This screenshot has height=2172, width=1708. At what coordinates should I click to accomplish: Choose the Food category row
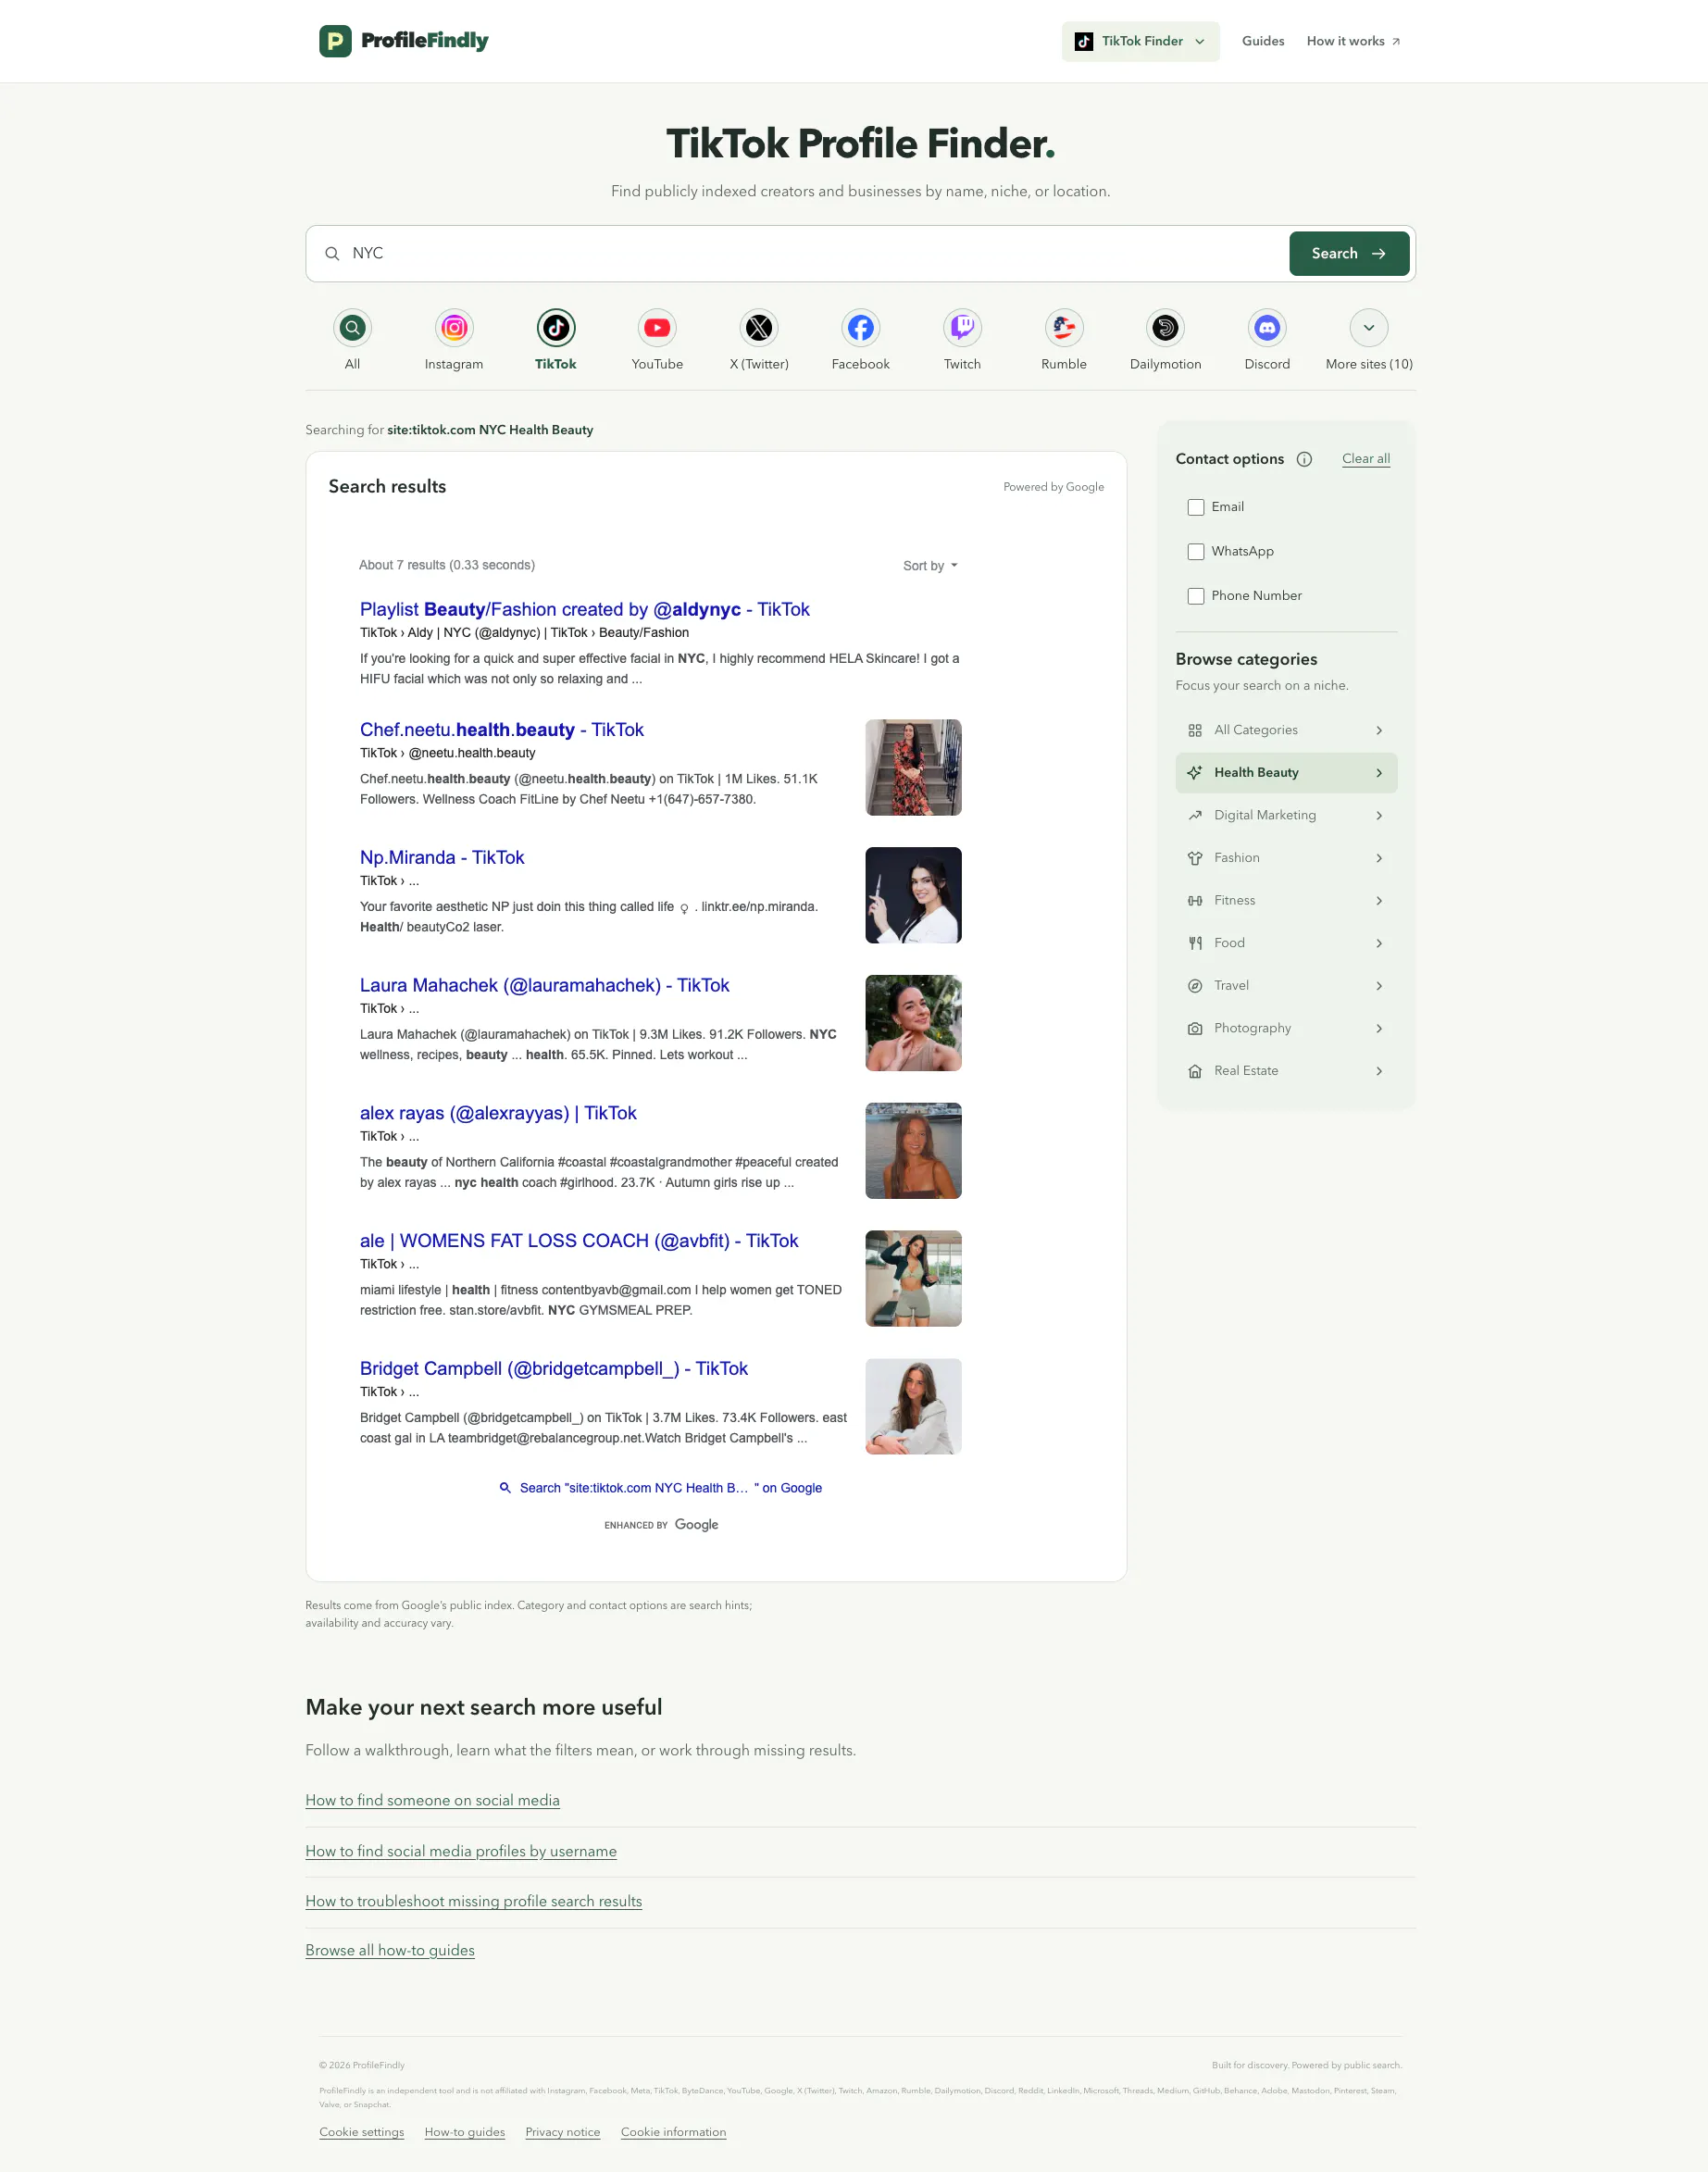point(1286,943)
